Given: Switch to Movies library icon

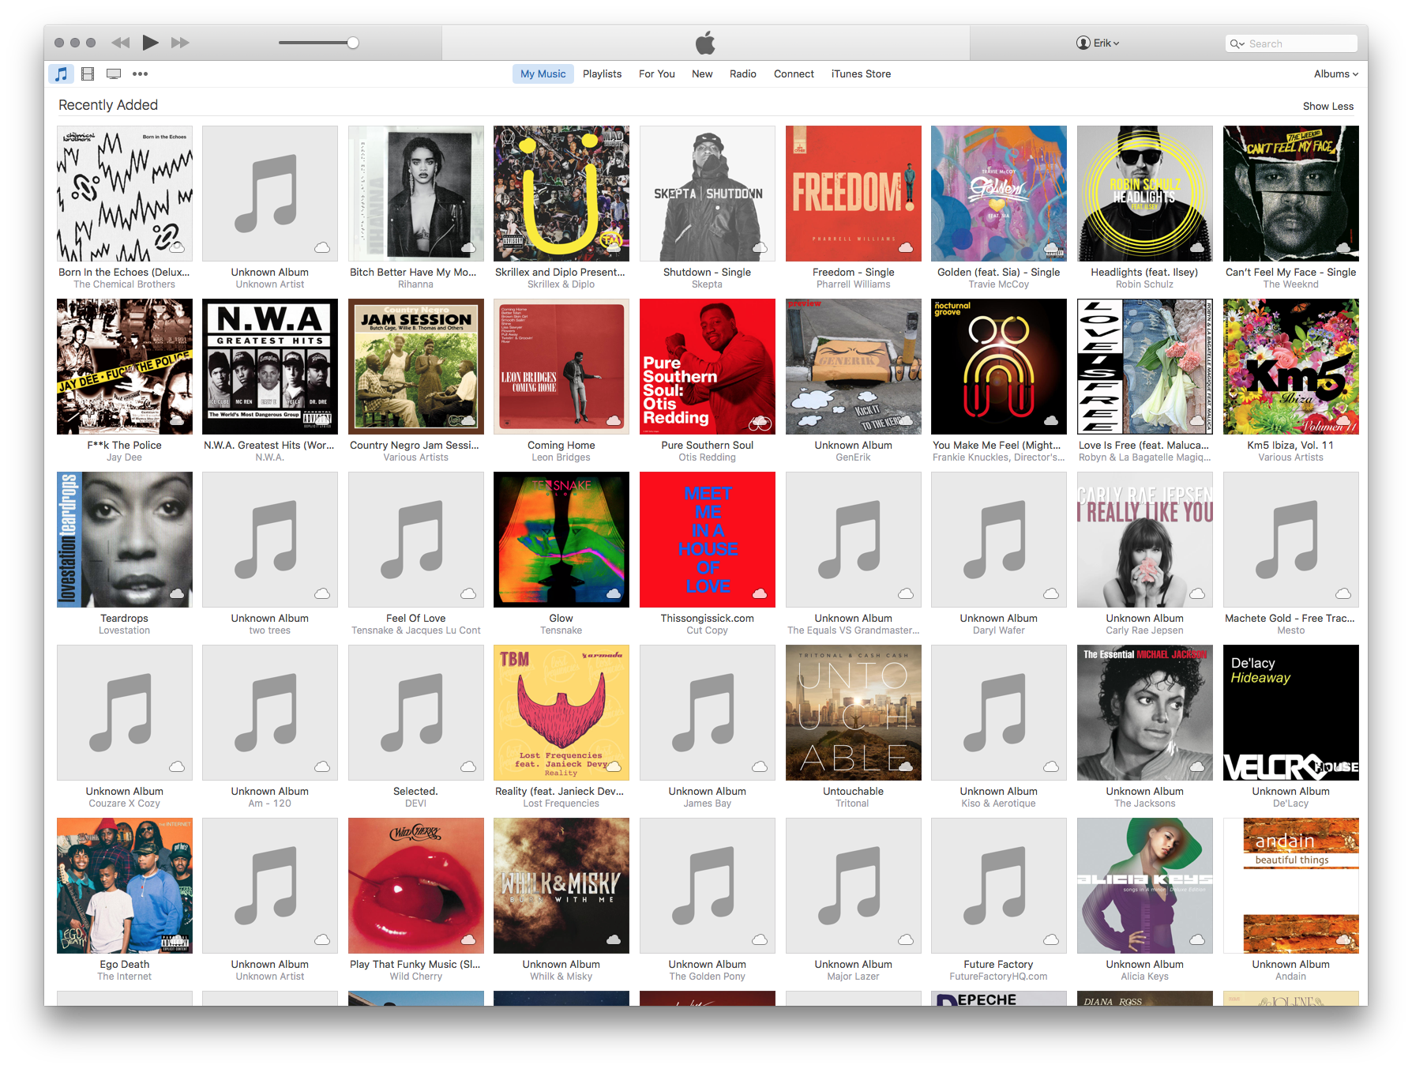Looking at the screenshot, I should point(88,73).
